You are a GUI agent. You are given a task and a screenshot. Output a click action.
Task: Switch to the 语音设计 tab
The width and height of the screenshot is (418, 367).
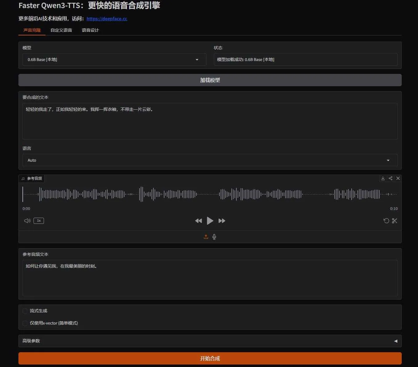point(90,30)
